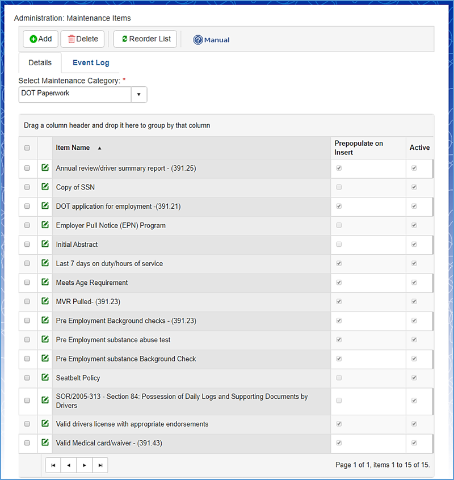Select the Details tab
454x480 pixels.
[40, 62]
